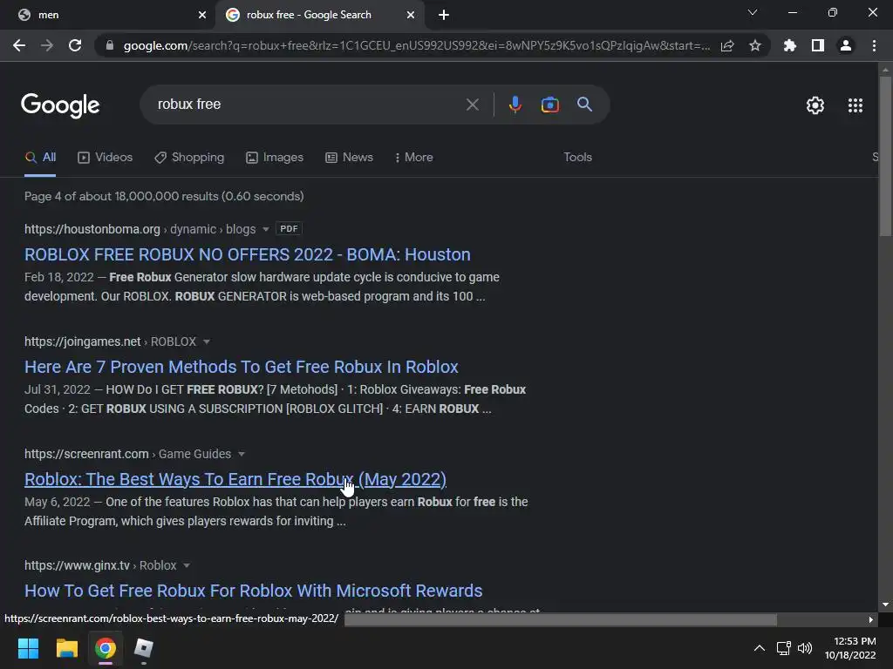Clear the search box text
The image size is (893, 669).
(x=472, y=105)
